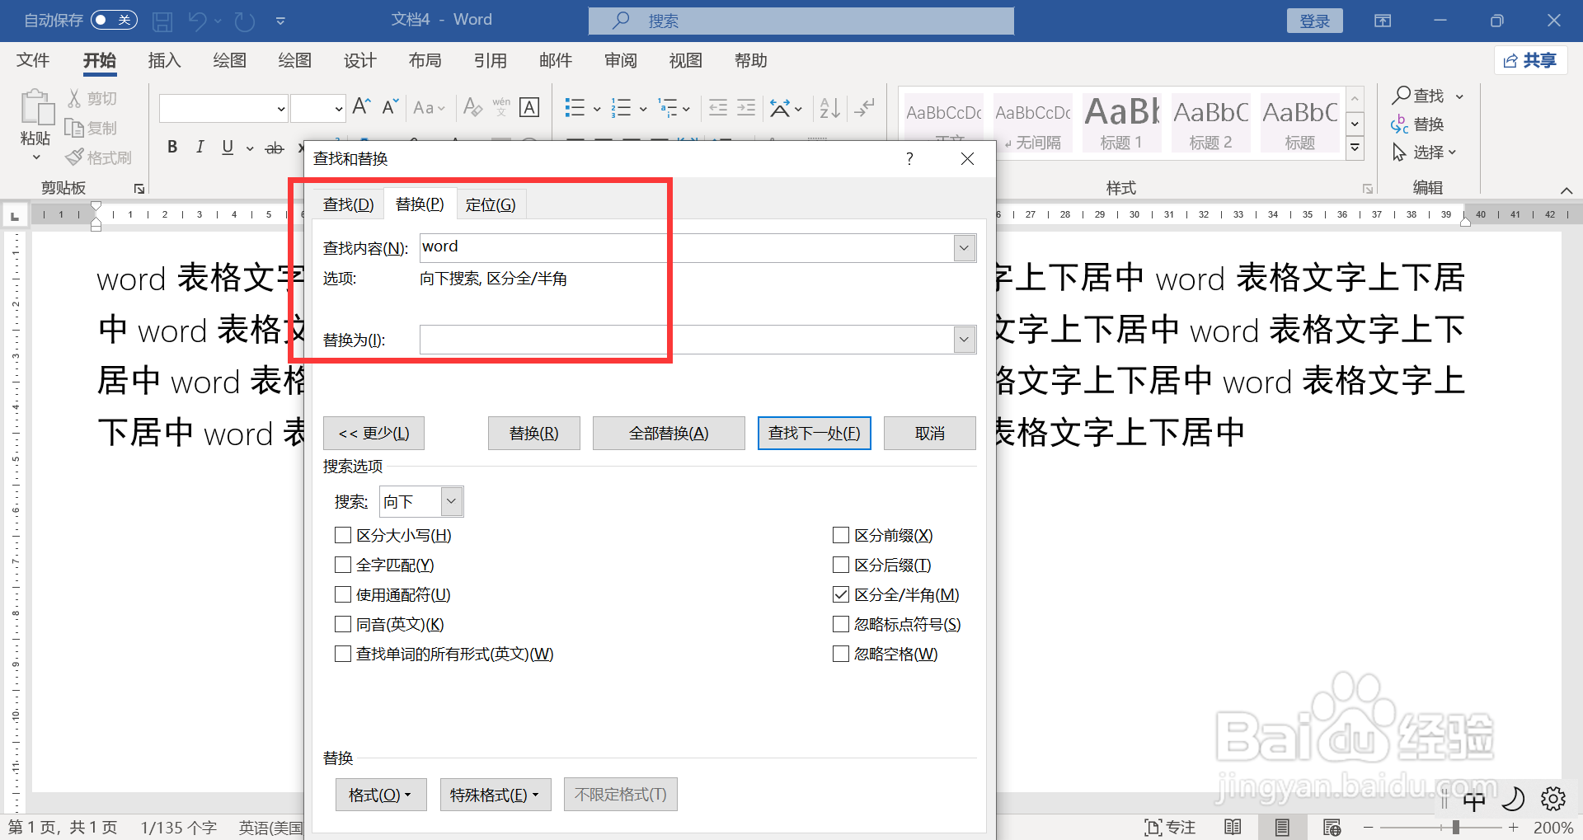Click the << 更少(L) button
Screen dimensions: 1583x840
click(x=373, y=433)
